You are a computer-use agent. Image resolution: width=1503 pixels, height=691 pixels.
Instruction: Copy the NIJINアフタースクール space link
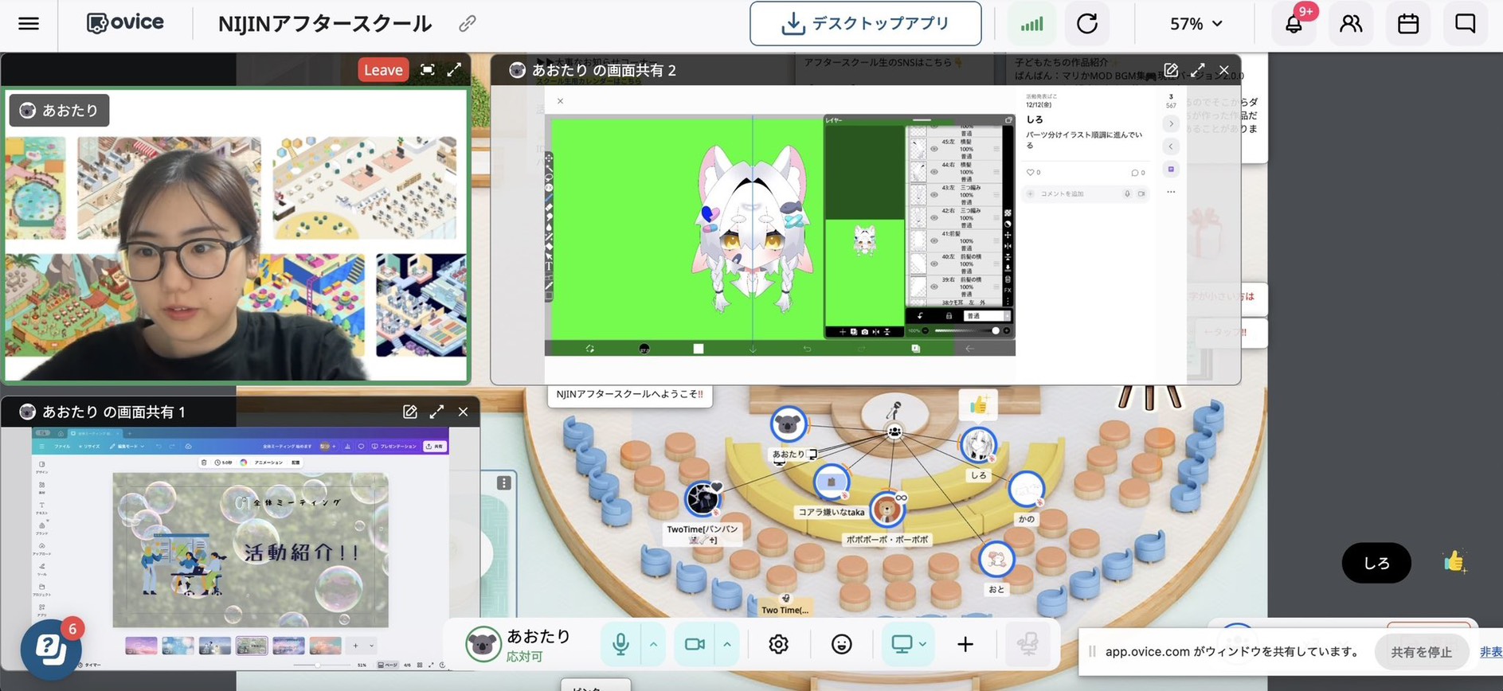pyautogui.click(x=468, y=24)
